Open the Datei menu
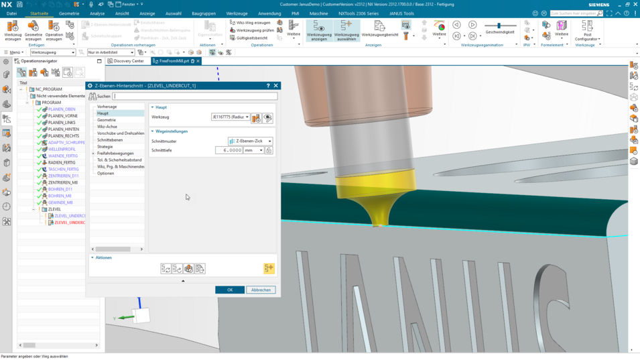Viewport: 640px width, 360px height. click(x=11, y=13)
